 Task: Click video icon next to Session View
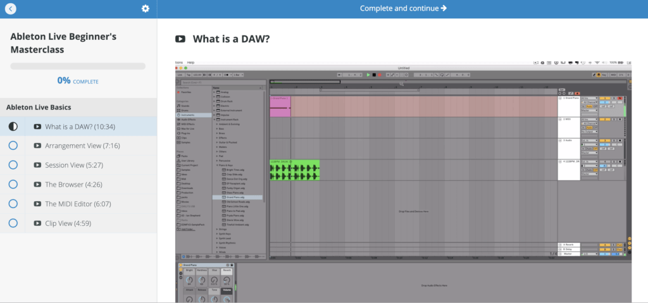coord(37,165)
